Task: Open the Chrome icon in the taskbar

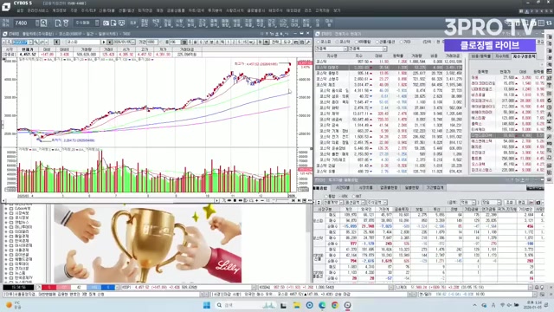Action: tap(335, 305)
